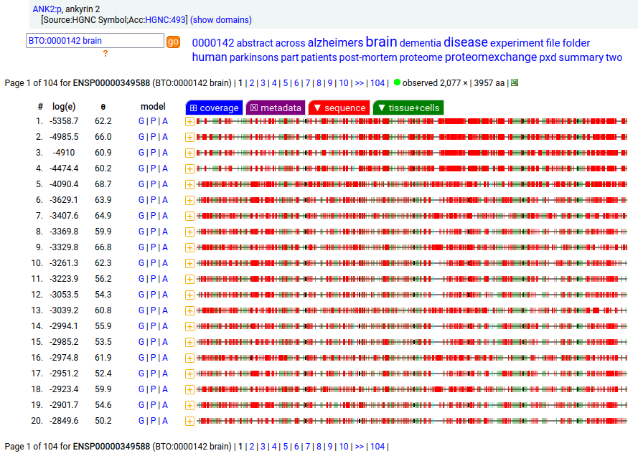Click the green observed status dot

pos(397,82)
